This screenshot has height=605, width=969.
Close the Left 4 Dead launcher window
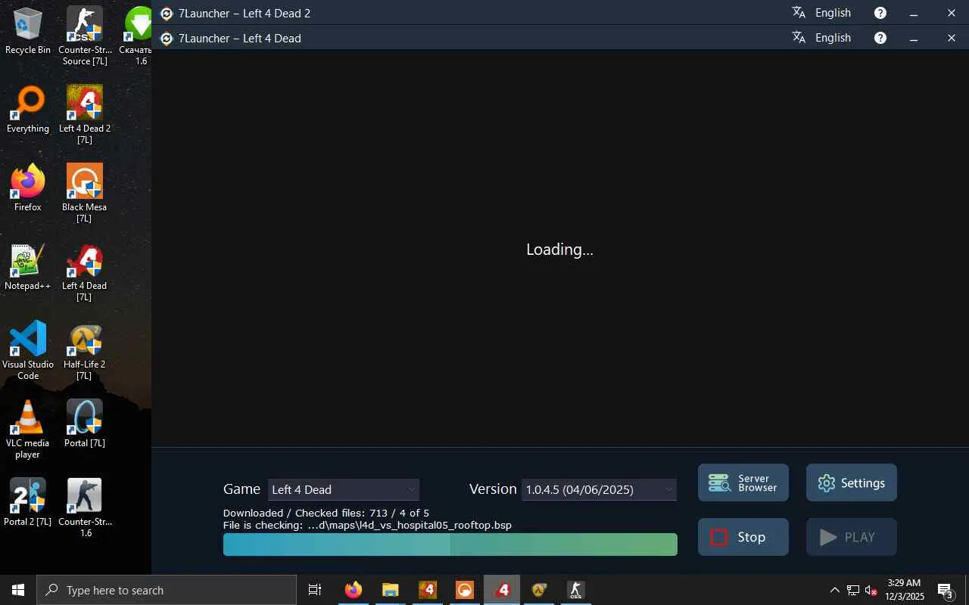[952, 38]
